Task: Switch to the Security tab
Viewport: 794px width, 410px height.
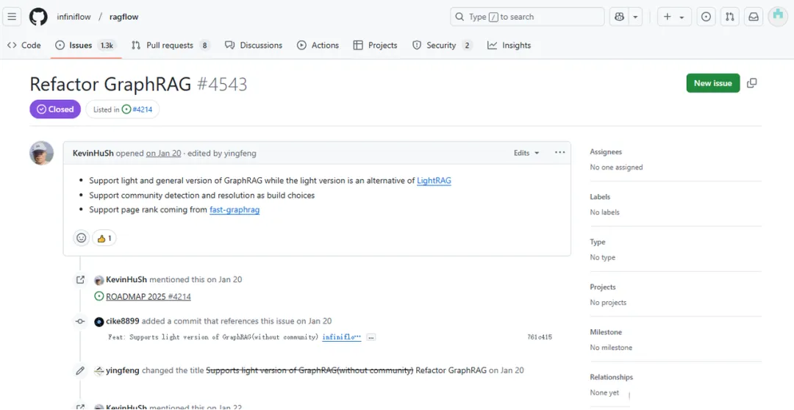Action: pos(442,45)
